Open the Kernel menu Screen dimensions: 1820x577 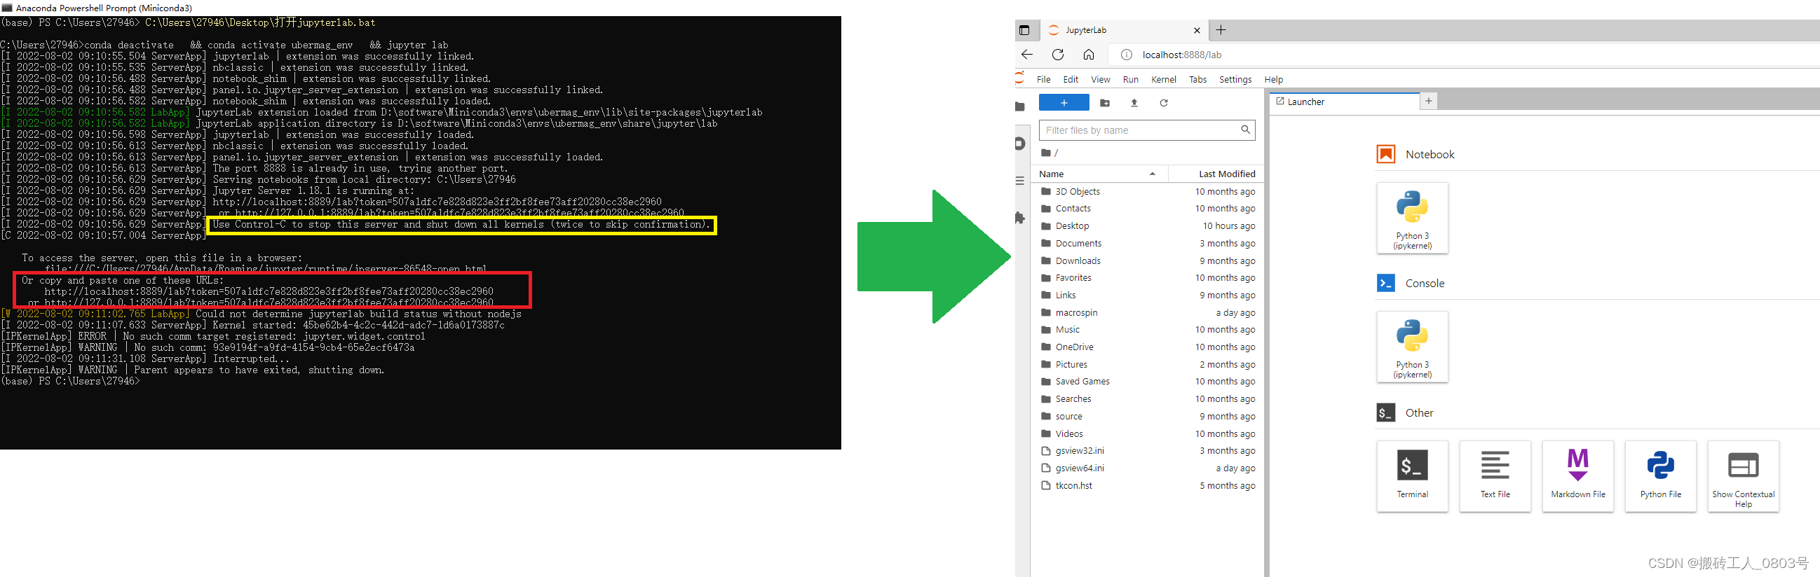click(x=1163, y=80)
